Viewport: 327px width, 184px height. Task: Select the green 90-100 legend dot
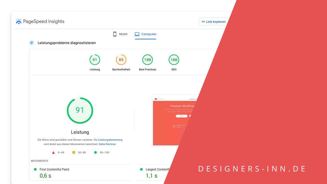point(95,152)
